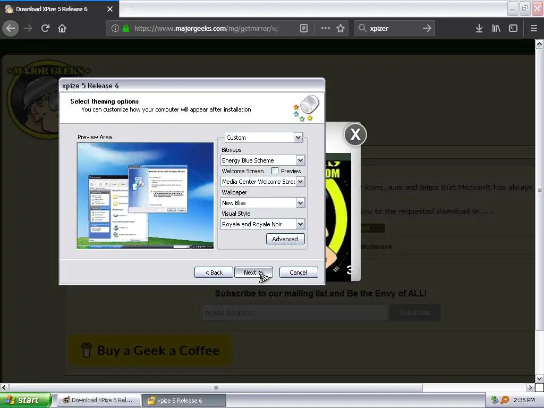Open the browser Home page icon
The image size is (544, 408).
[x=62, y=28]
